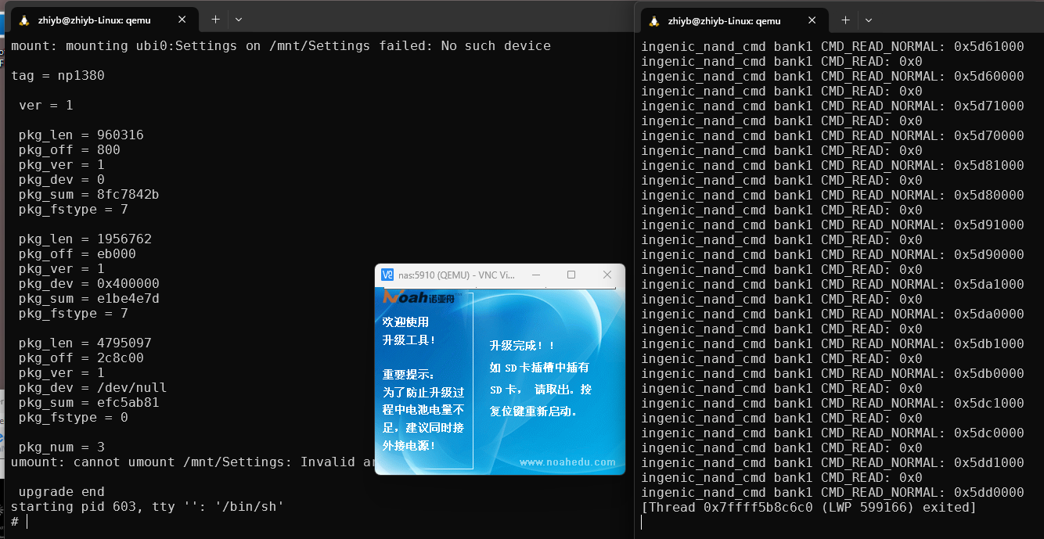Click the 'pkg_off = 800' line
Image resolution: width=1044 pixels, height=539 pixels.
(x=70, y=150)
